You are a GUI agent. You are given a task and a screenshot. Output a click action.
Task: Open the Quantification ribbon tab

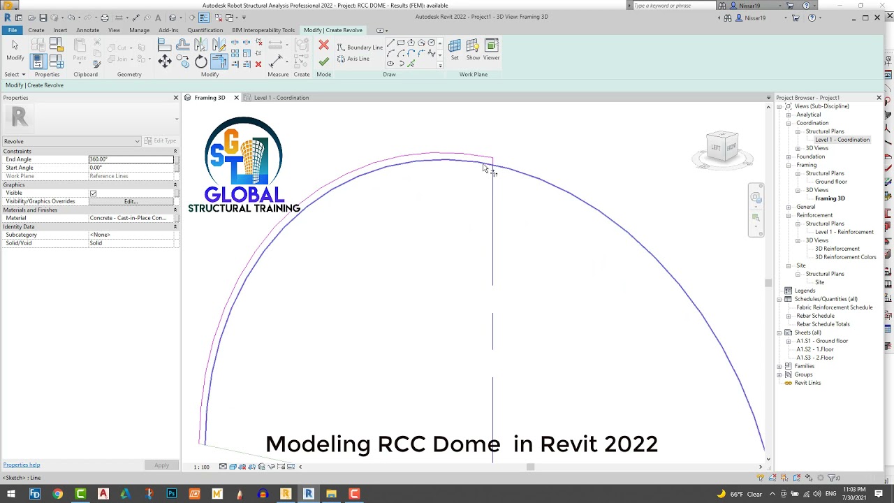[x=205, y=30]
